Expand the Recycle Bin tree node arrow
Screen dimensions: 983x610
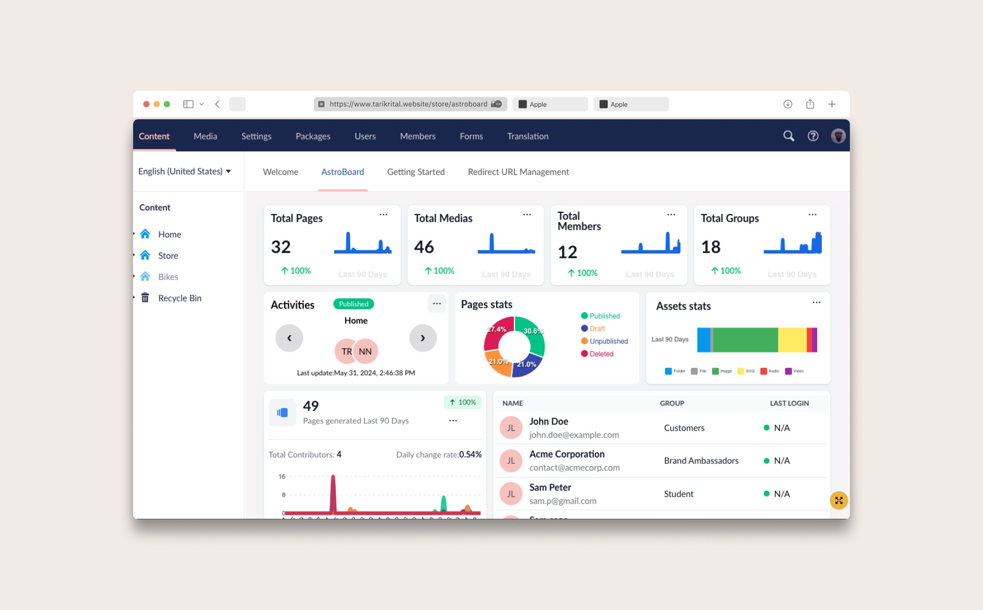pos(134,297)
